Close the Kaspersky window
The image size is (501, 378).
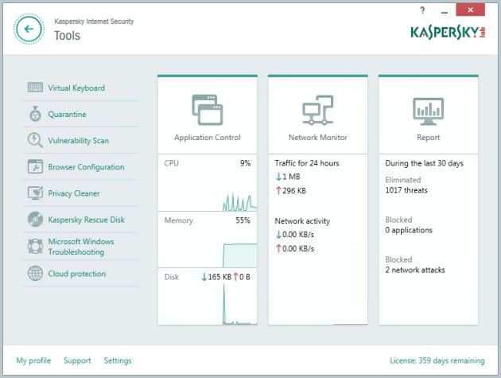coord(470,10)
